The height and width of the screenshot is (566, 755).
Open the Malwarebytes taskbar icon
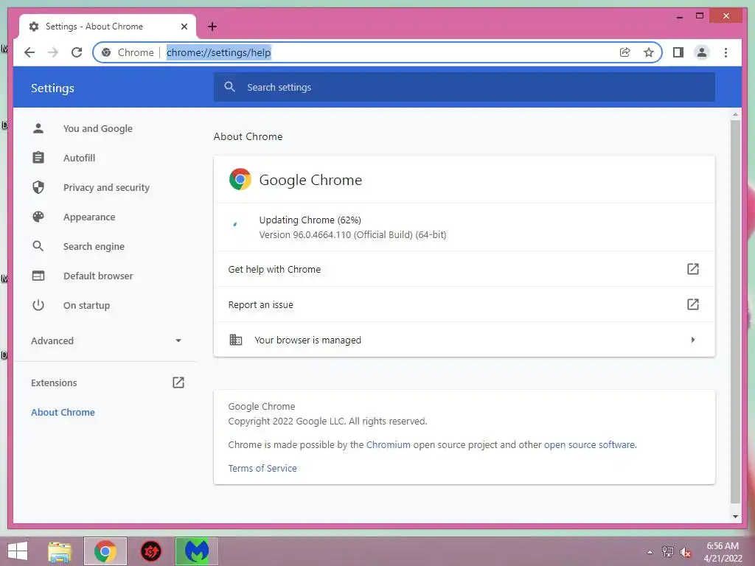pos(196,551)
